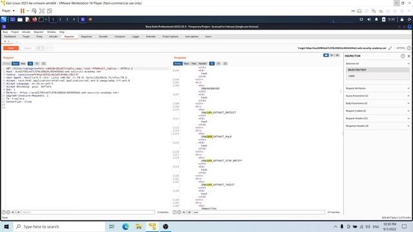Switch to the Intruder tool tab
The height and width of the screenshot is (232, 413).
pos(53,37)
